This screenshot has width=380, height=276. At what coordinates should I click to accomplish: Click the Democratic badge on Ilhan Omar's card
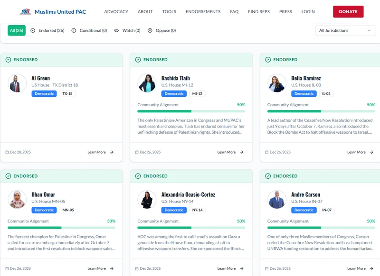point(44,210)
